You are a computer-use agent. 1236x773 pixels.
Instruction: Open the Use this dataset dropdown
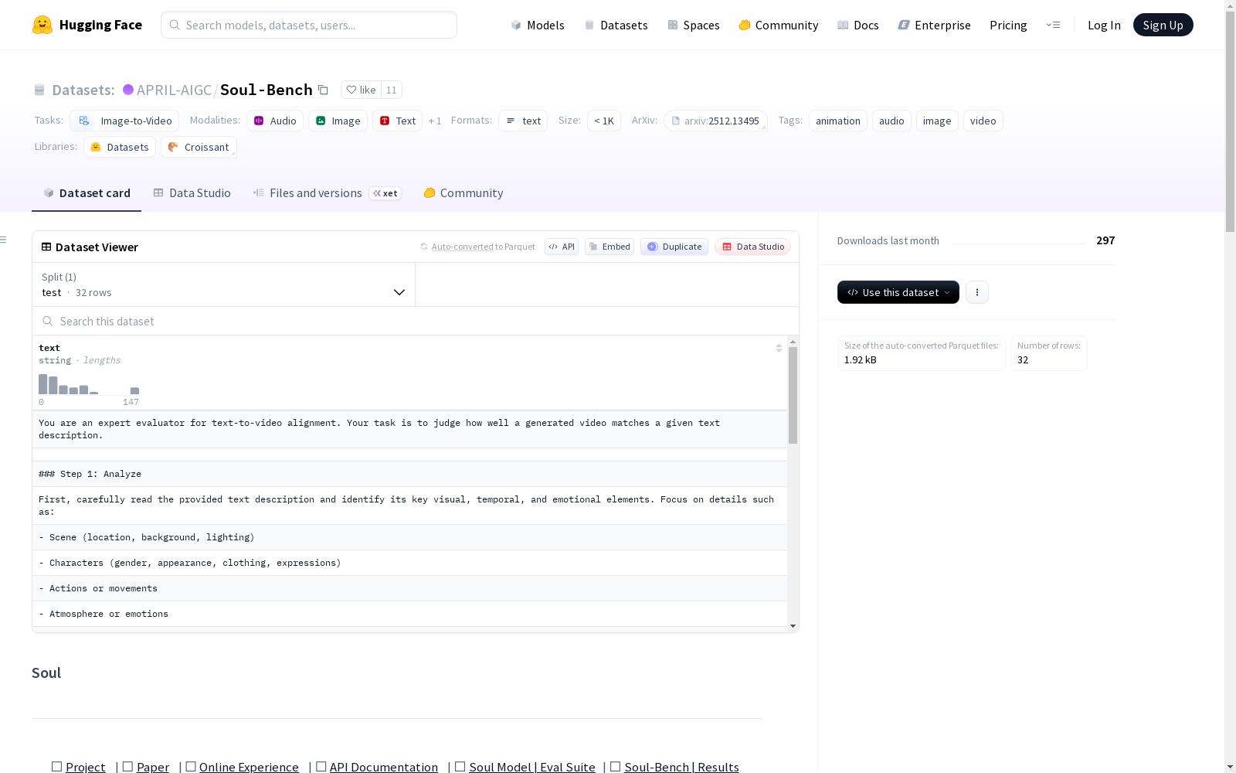[898, 292]
